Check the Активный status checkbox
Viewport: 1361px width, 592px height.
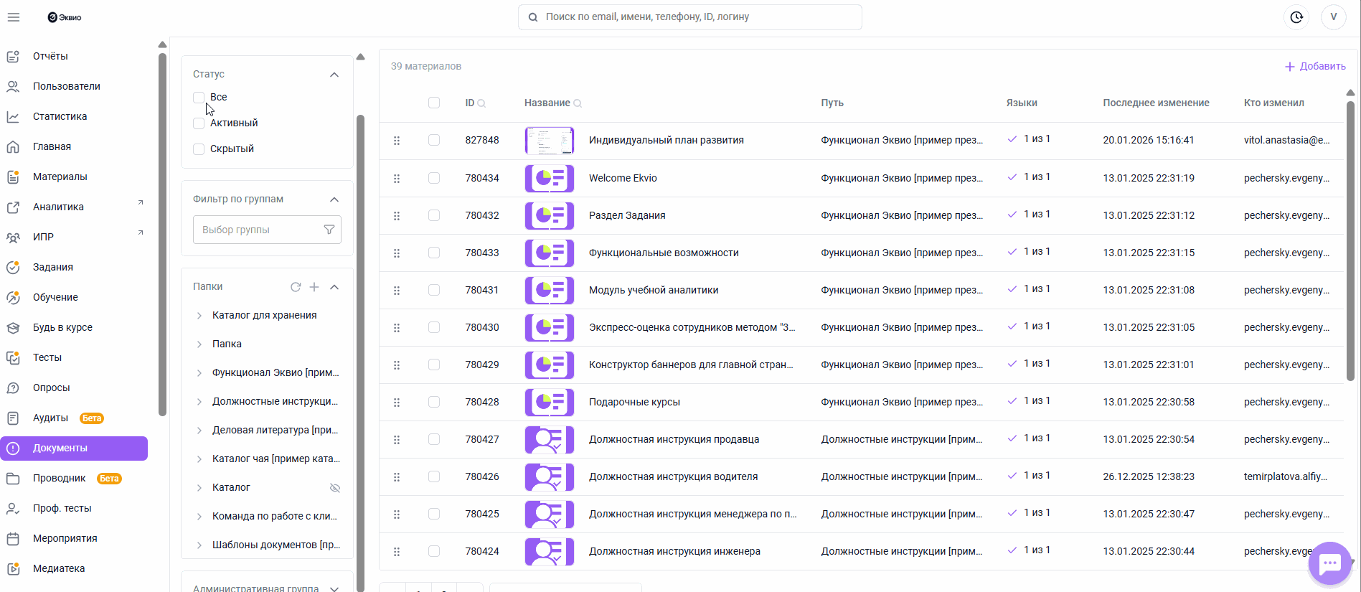(199, 123)
